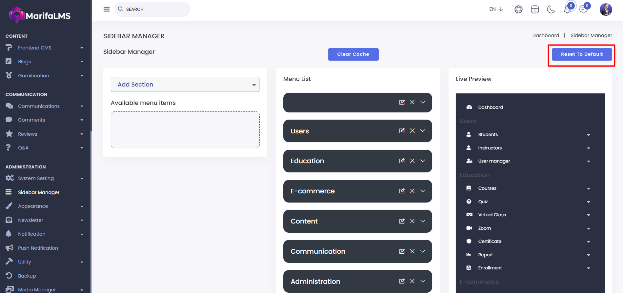This screenshot has height=293, width=623.
Task: Open Push Notification in the sidebar
Action: (38, 248)
